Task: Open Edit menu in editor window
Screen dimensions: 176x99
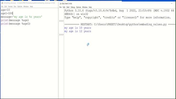Action: point(5,7)
